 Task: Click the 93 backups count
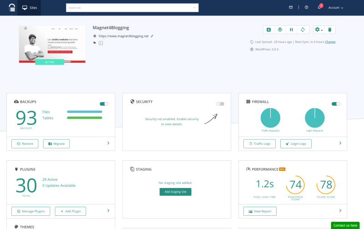pos(26,118)
